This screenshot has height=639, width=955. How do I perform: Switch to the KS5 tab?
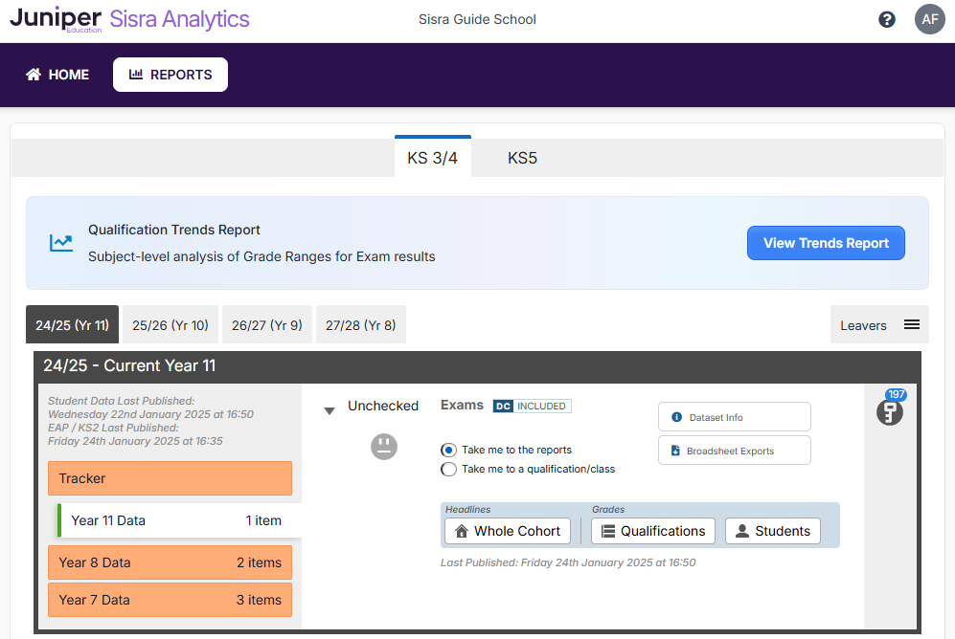point(522,158)
